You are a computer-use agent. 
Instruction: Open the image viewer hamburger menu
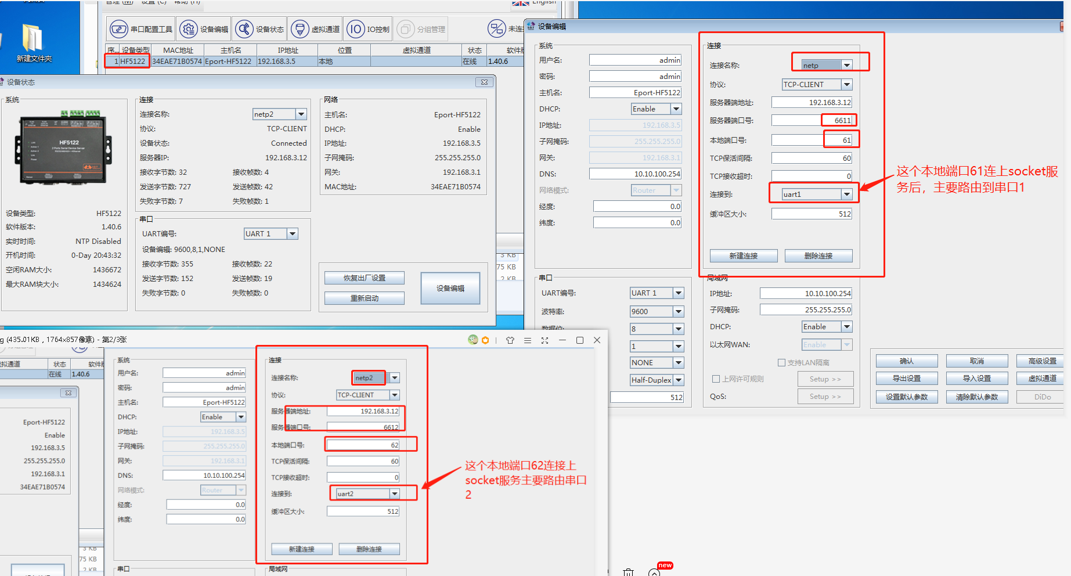coord(528,340)
